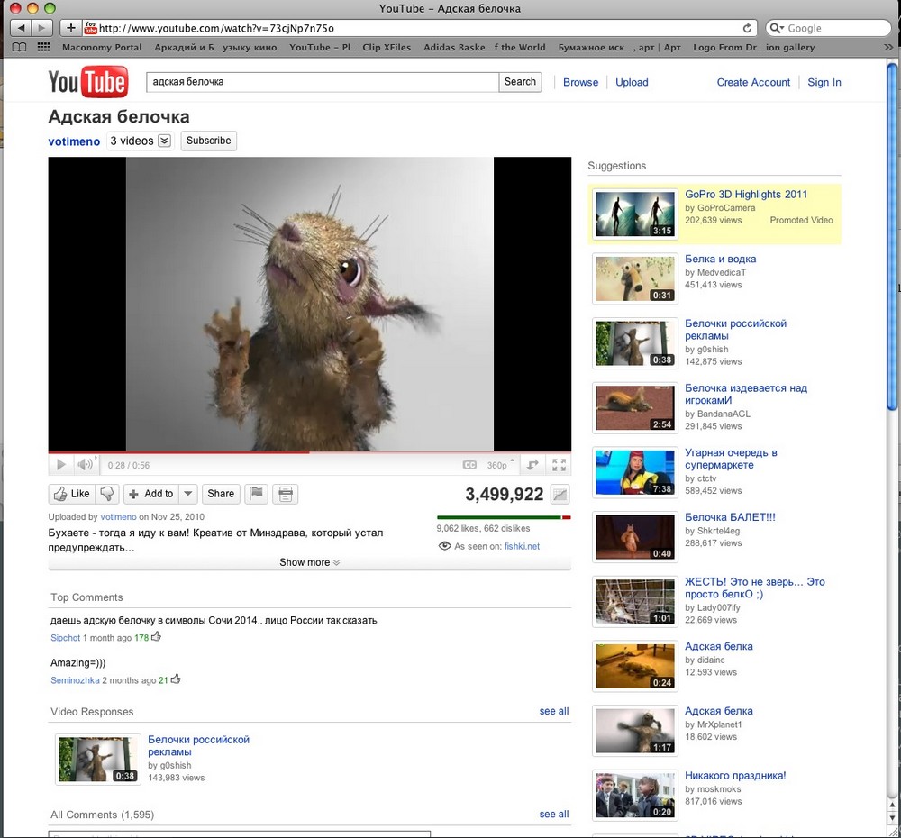Viewport: 901px width, 838px height.
Task: Click the Safari forward arrow button
Action: click(42, 28)
